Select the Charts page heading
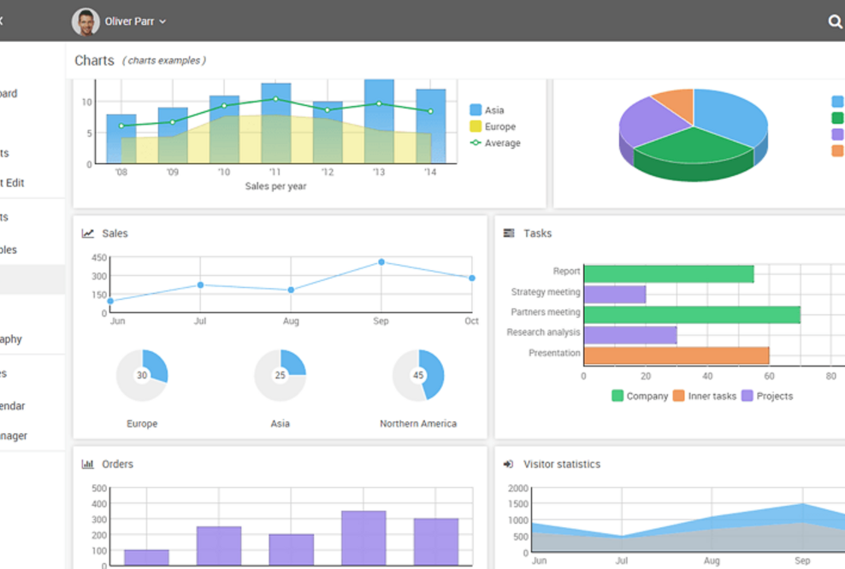The height and width of the screenshot is (569, 845). pyautogui.click(x=94, y=60)
